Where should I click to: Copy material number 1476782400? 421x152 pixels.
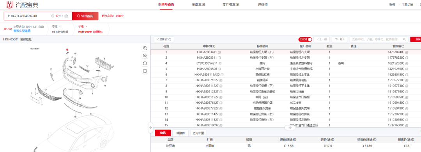pos(407,52)
